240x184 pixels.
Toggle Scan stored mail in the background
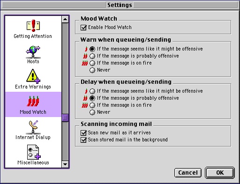tap(83, 140)
